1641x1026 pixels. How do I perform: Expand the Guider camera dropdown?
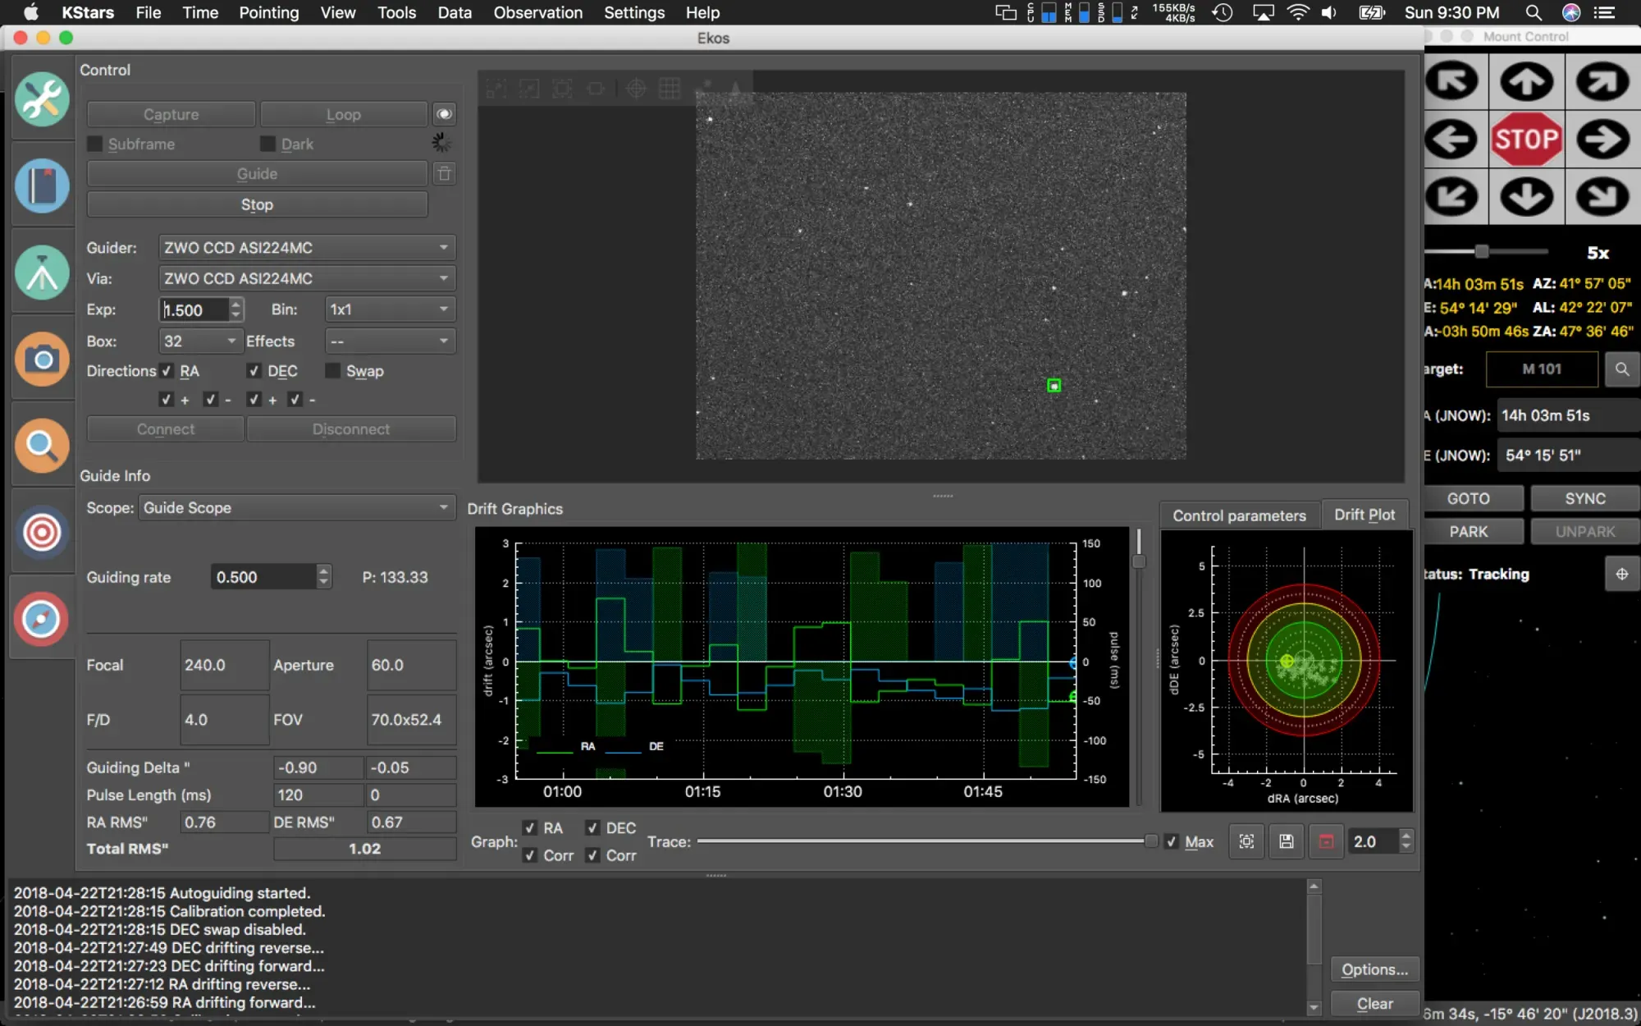[306, 248]
